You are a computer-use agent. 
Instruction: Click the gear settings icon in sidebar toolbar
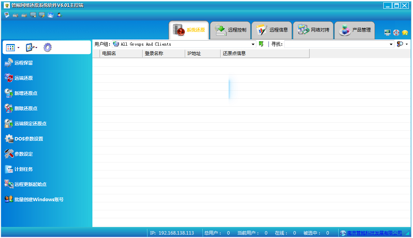click(x=48, y=47)
